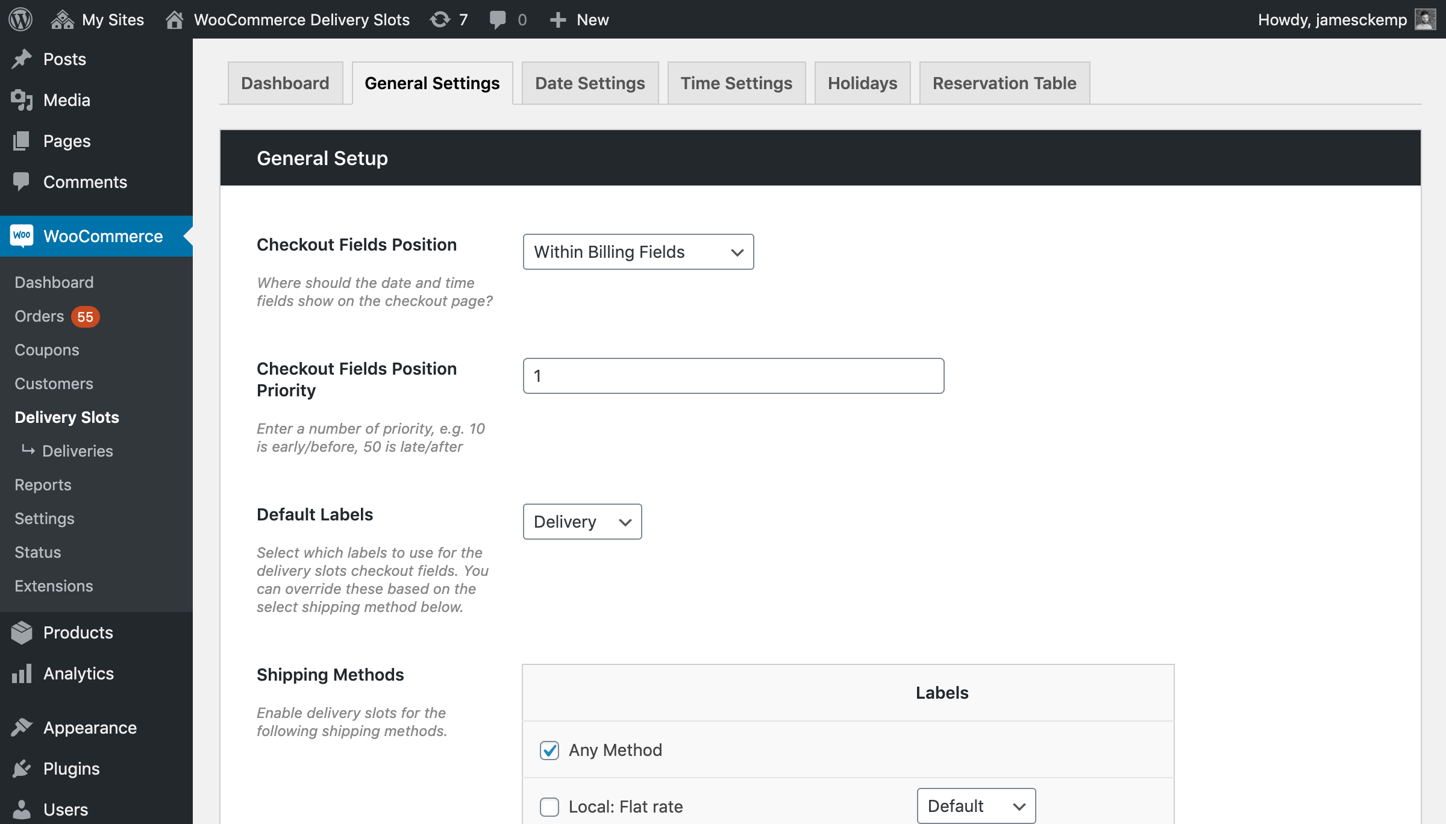Enable the Any Method shipping checkbox
This screenshot has height=824, width=1446.
coord(549,750)
